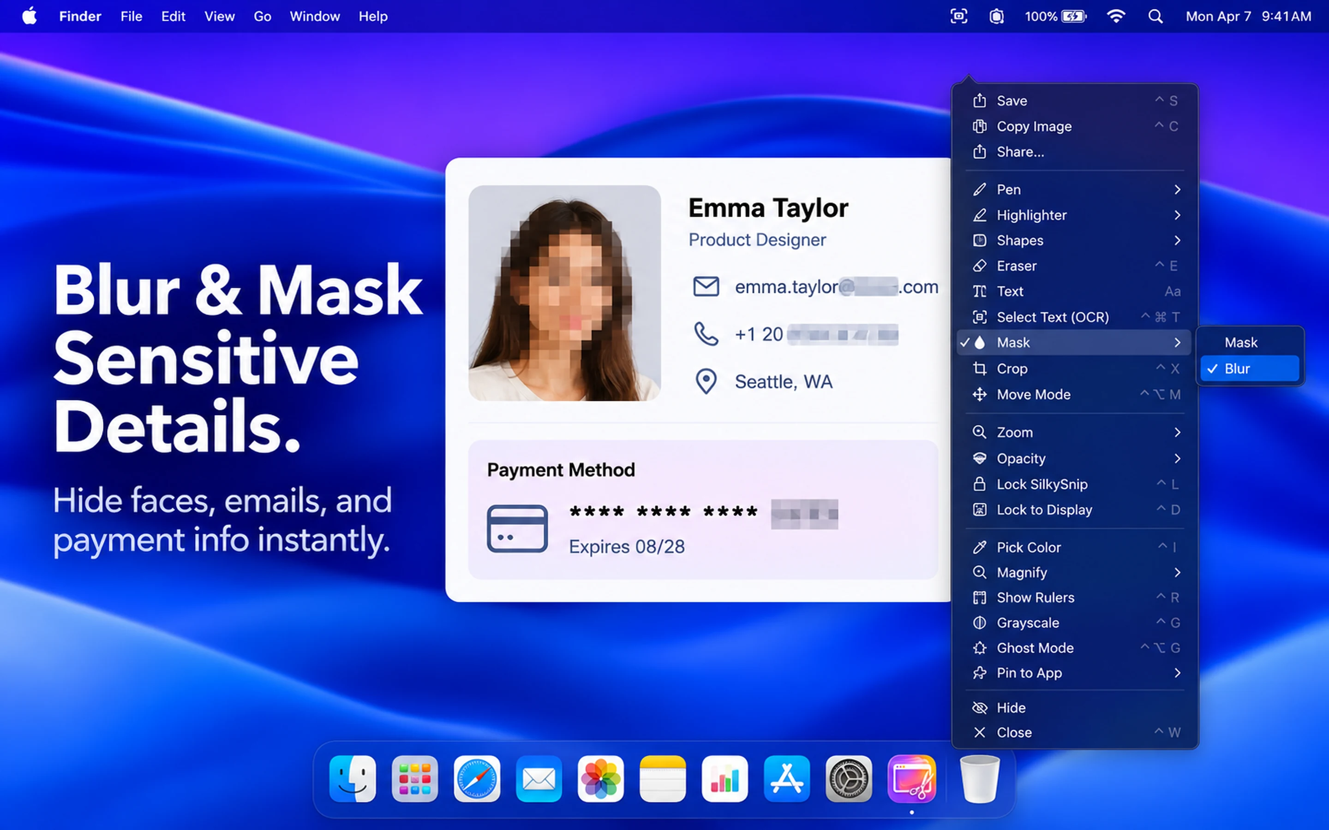Select the Text tool icon

tap(979, 291)
